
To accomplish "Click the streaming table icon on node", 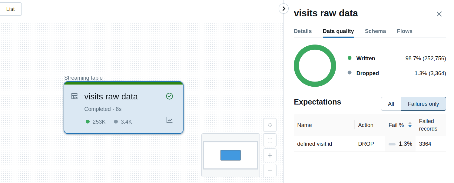I will (x=75, y=96).
